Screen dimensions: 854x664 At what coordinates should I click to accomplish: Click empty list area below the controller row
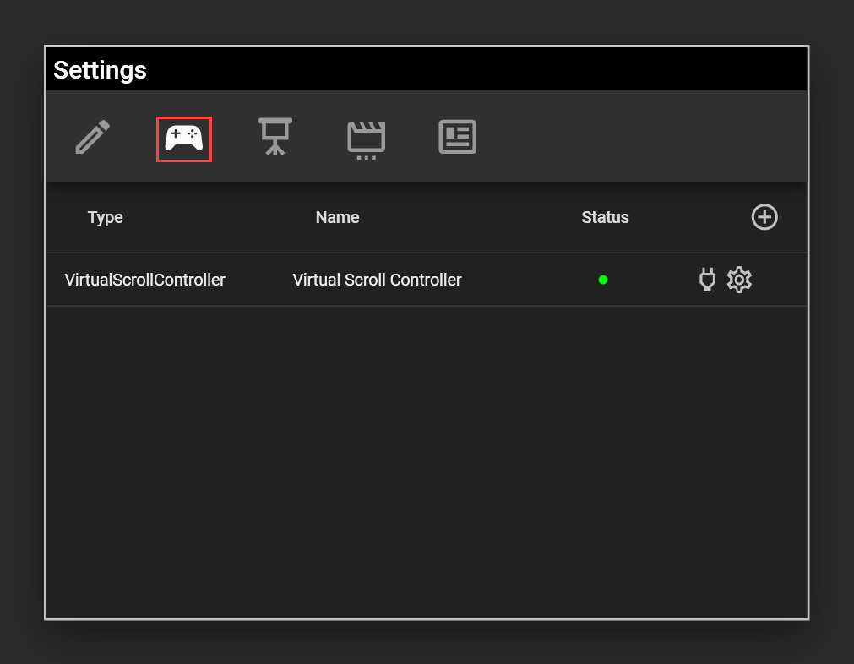pos(427,456)
